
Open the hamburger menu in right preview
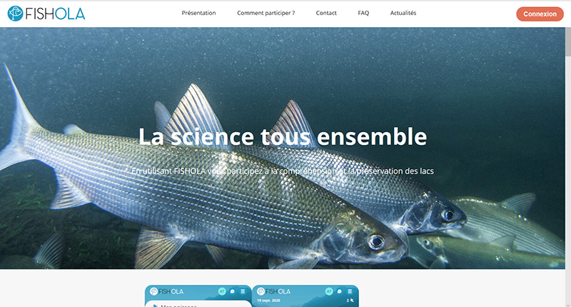coord(350,291)
